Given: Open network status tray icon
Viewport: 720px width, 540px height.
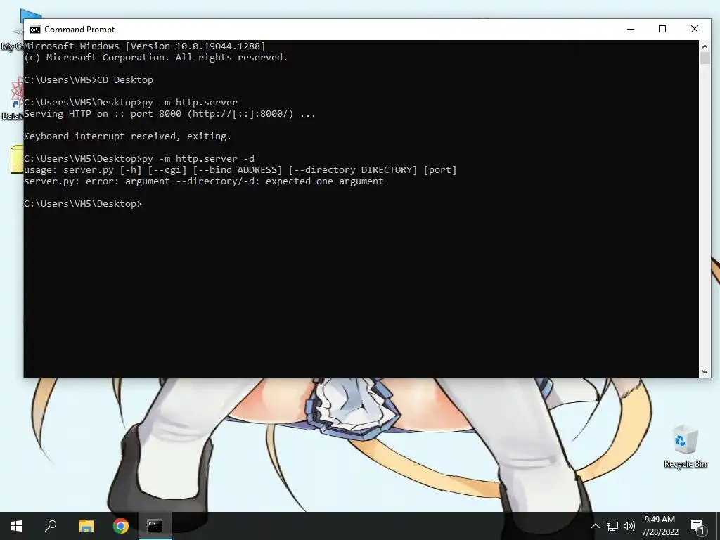Looking at the screenshot, I should [612, 526].
